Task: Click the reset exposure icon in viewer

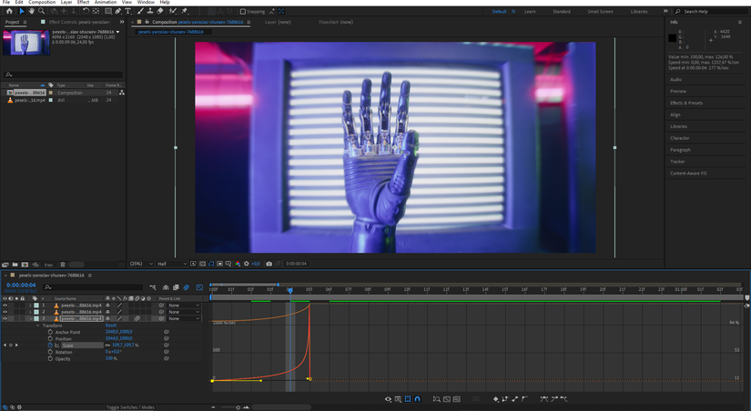Action: point(246,264)
